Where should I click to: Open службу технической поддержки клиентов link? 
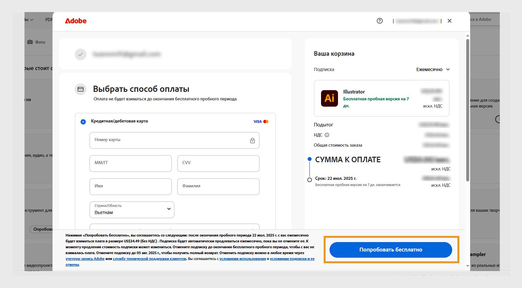tap(149, 259)
